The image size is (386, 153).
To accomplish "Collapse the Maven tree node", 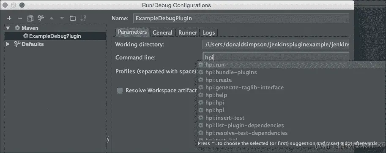I will click(x=8, y=28).
